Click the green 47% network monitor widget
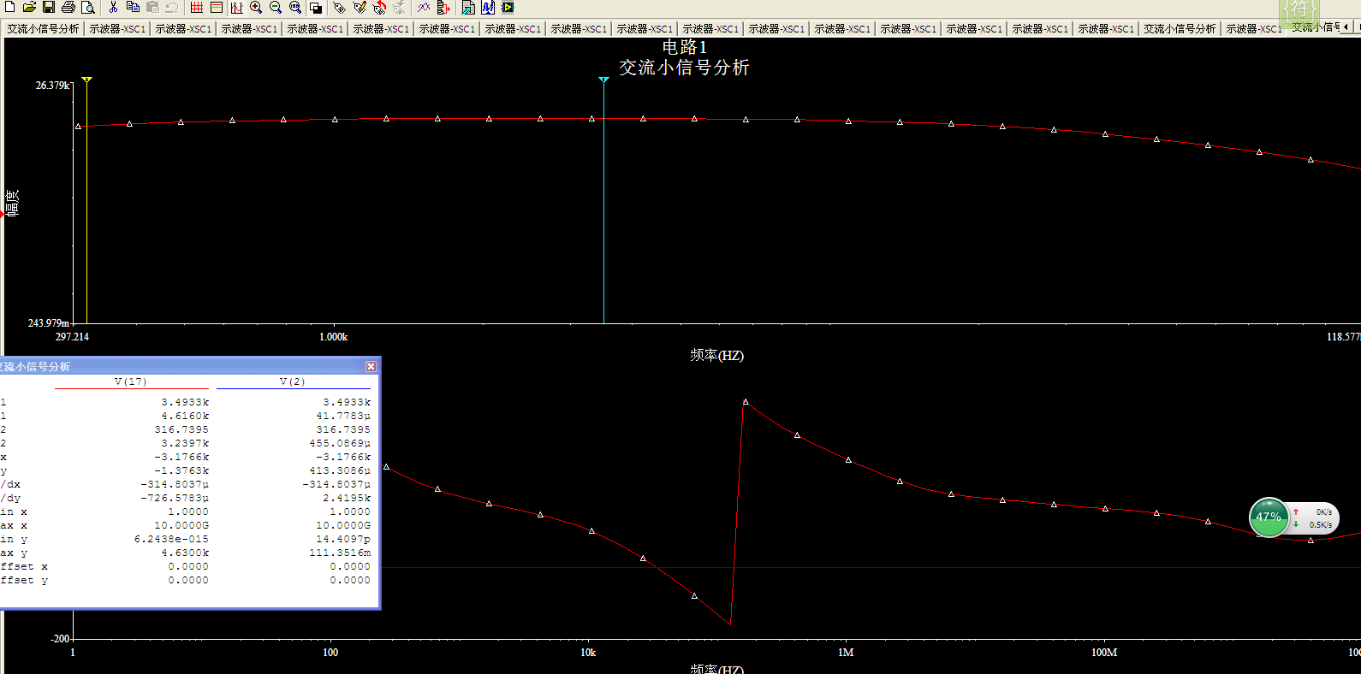The height and width of the screenshot is (674, 1361). tap(1269, 517)
